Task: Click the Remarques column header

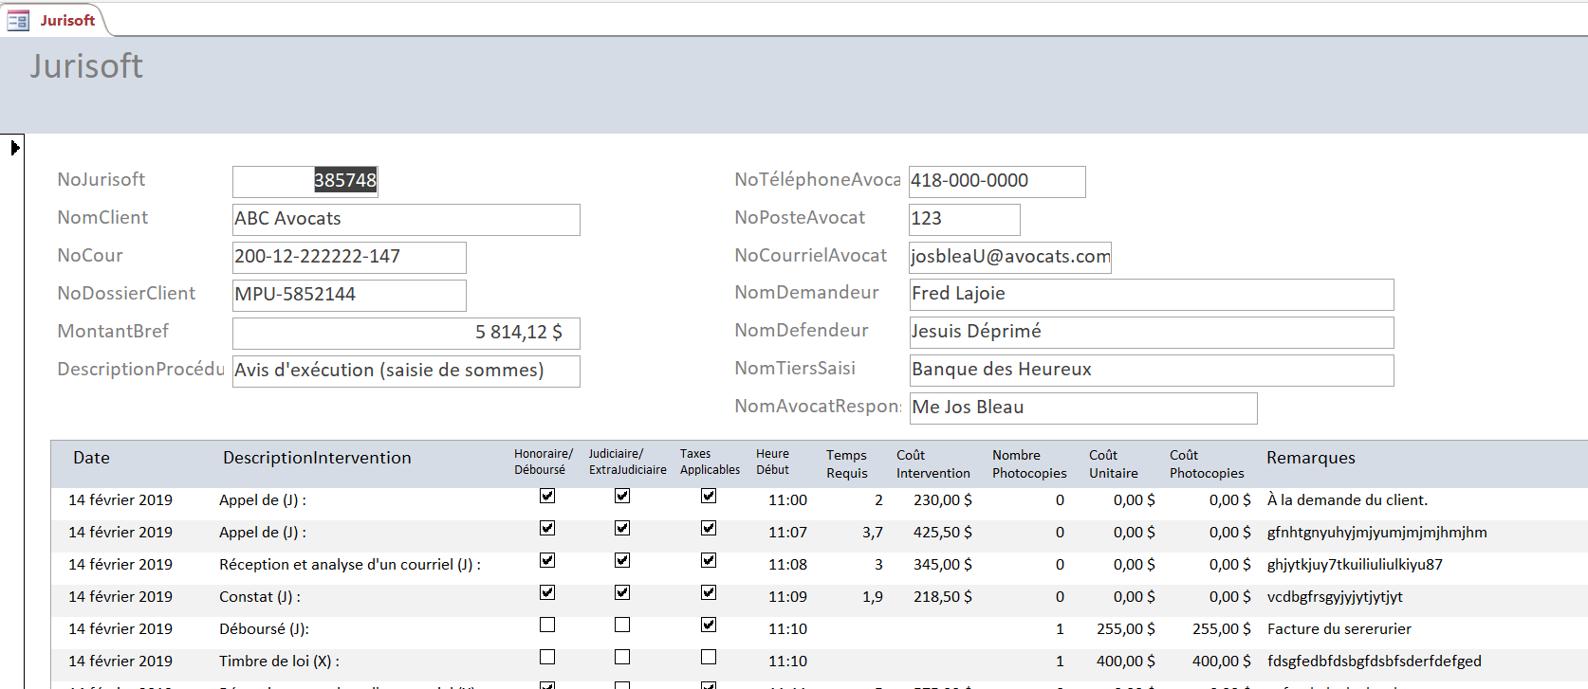Action: click(1311, 458)
